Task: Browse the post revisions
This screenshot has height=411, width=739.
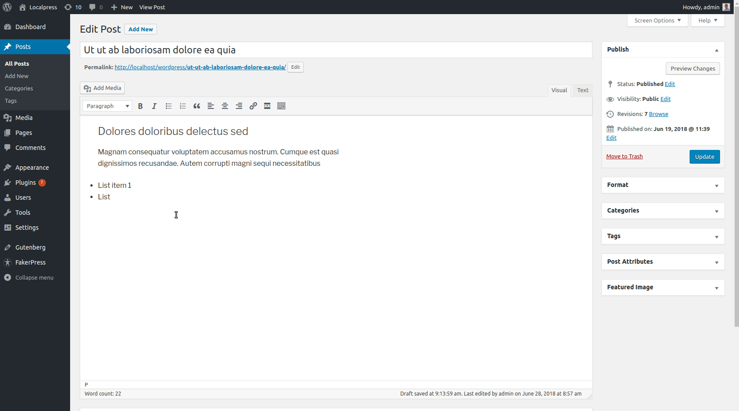Action: (658, 114)
